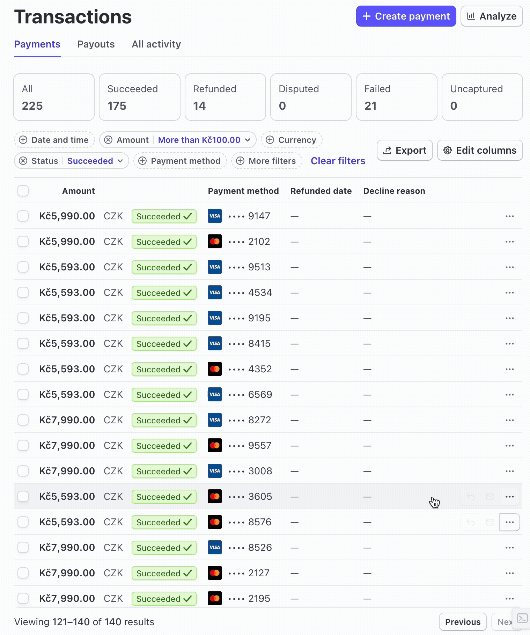
Task: Select the checkbox for the Kč7,990.00 payment ending 8272
Action: coord(23,420)
